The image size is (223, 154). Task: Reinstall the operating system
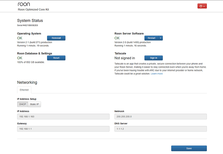(x=56, y=38)
